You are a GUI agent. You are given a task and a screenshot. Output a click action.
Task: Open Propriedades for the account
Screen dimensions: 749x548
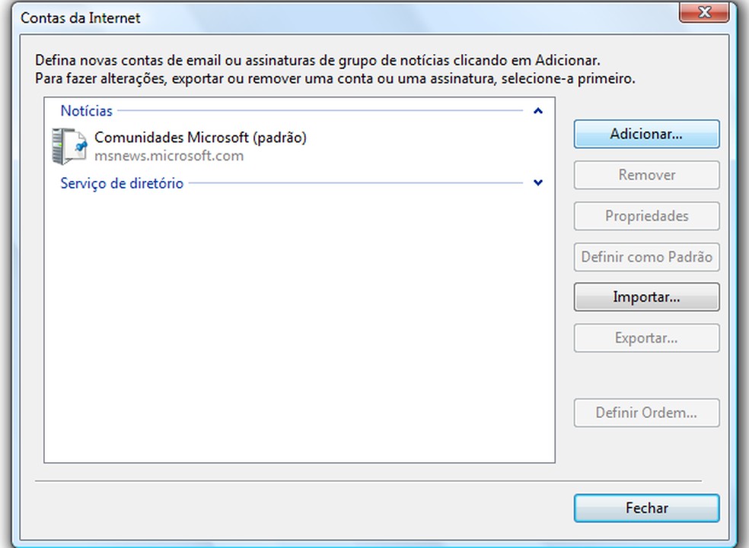(646, 216)
